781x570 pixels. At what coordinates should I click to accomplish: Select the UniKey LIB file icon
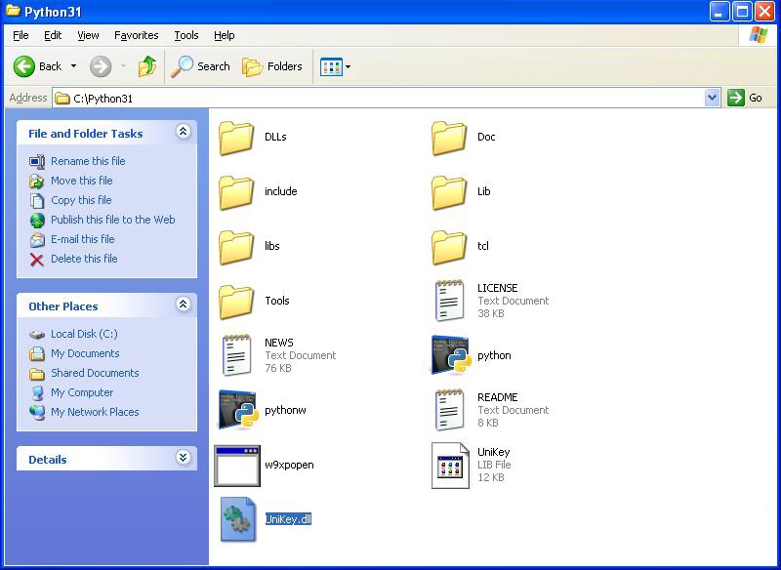[x=450, y=466]
